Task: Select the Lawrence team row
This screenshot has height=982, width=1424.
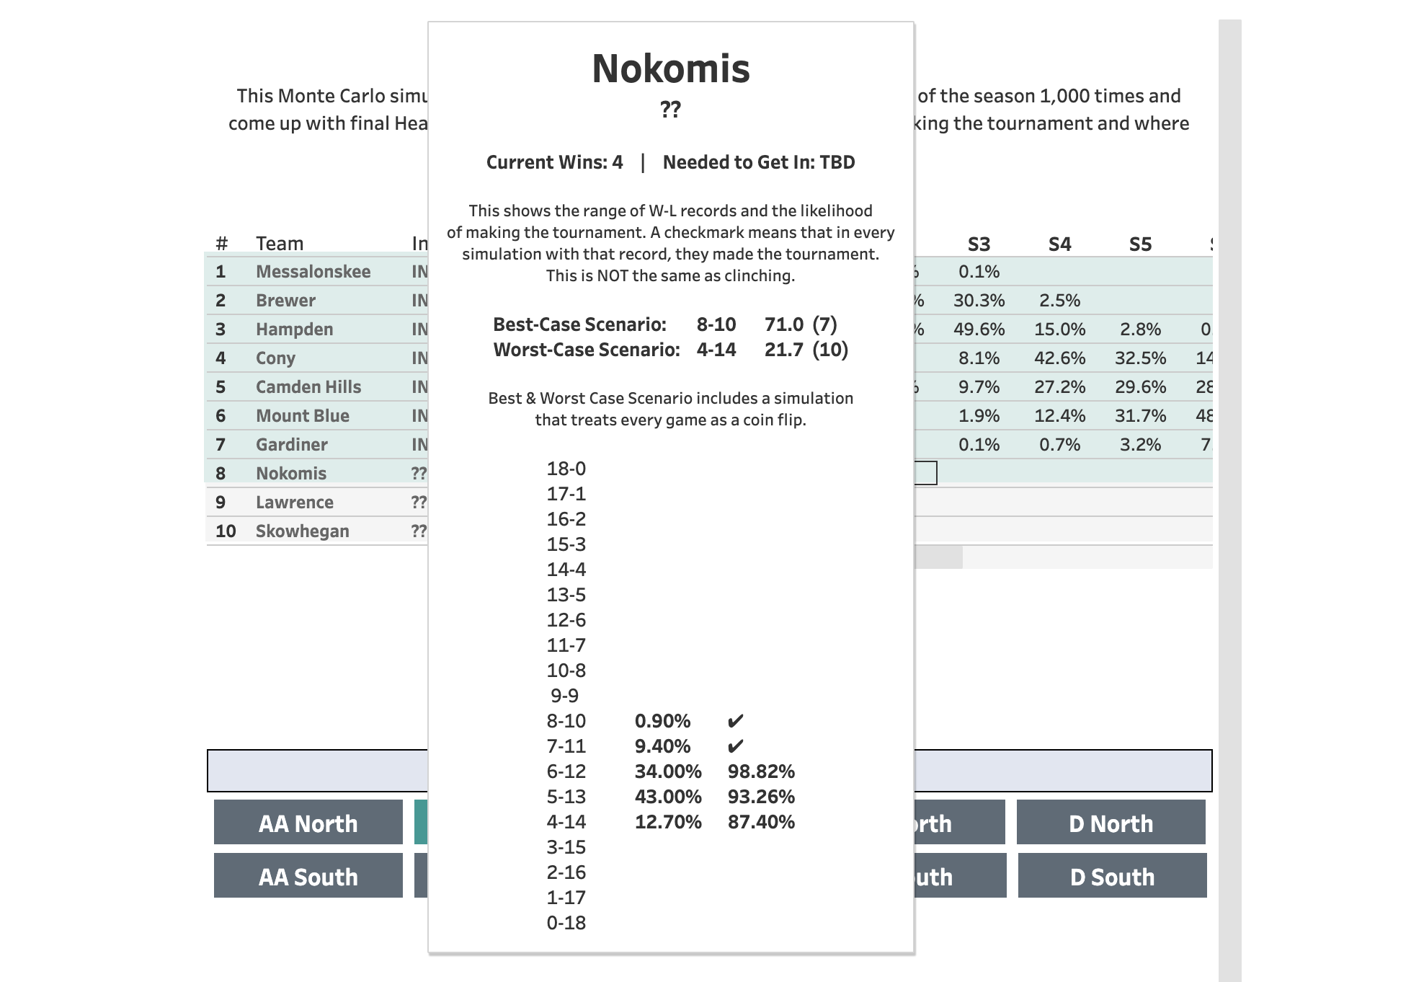Action: 294,503
